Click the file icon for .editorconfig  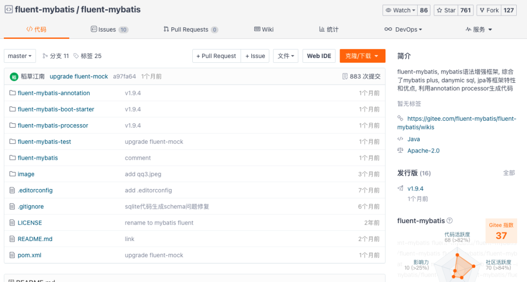12,190
